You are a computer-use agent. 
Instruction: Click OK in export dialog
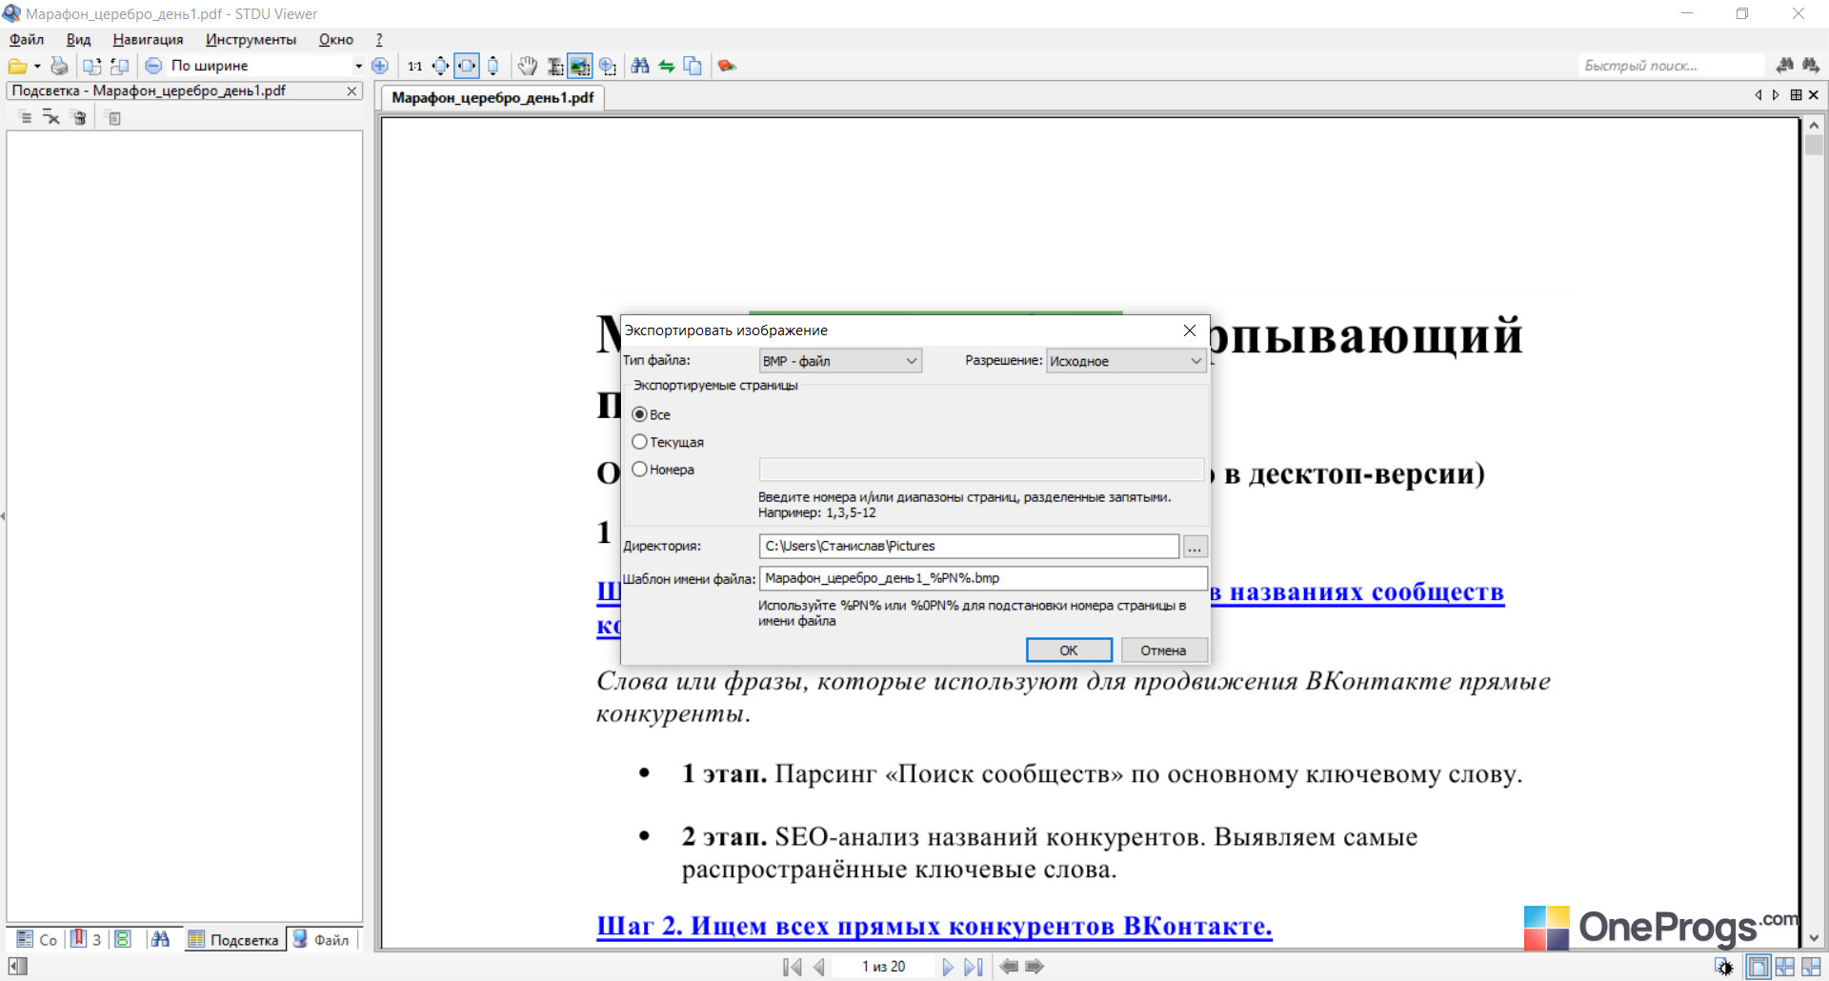click(1069, 651)
